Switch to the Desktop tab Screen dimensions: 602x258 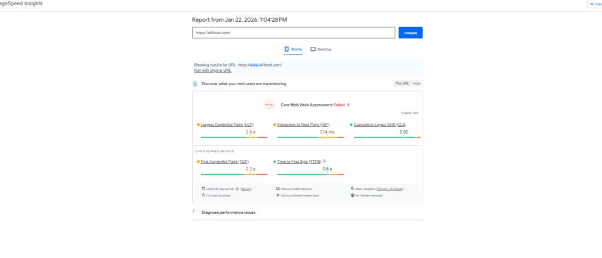tap(321, 49)
